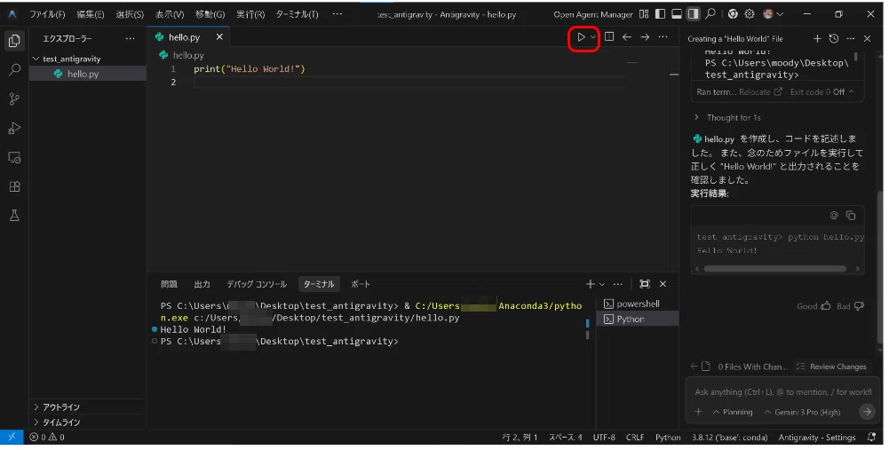Image resolution: width=889 pixels, height=450 pixels.
Task: Run the Python file with the play button
Action: tap(581, 37)
